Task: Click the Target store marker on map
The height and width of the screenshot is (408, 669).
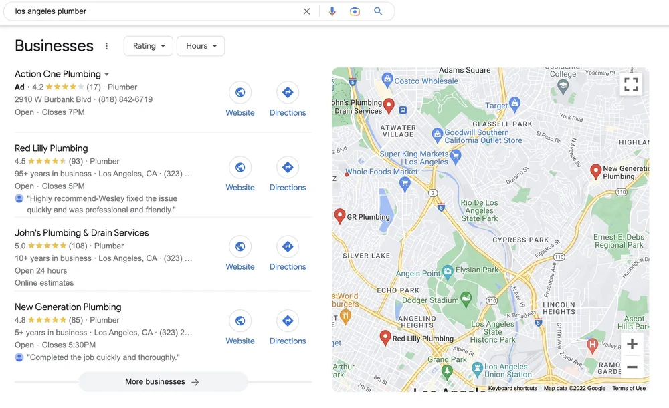Action: coord(515,104)
